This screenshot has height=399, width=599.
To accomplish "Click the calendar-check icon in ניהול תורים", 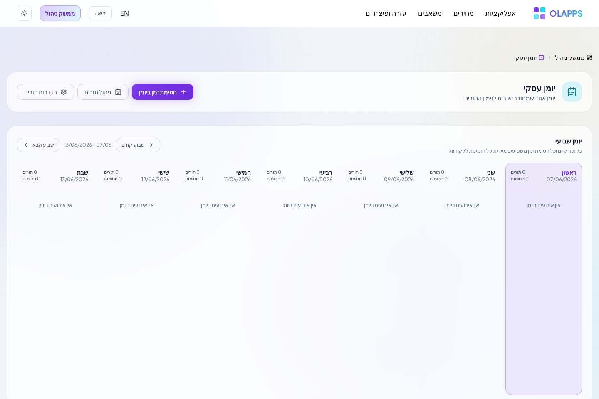I will 118,92.
